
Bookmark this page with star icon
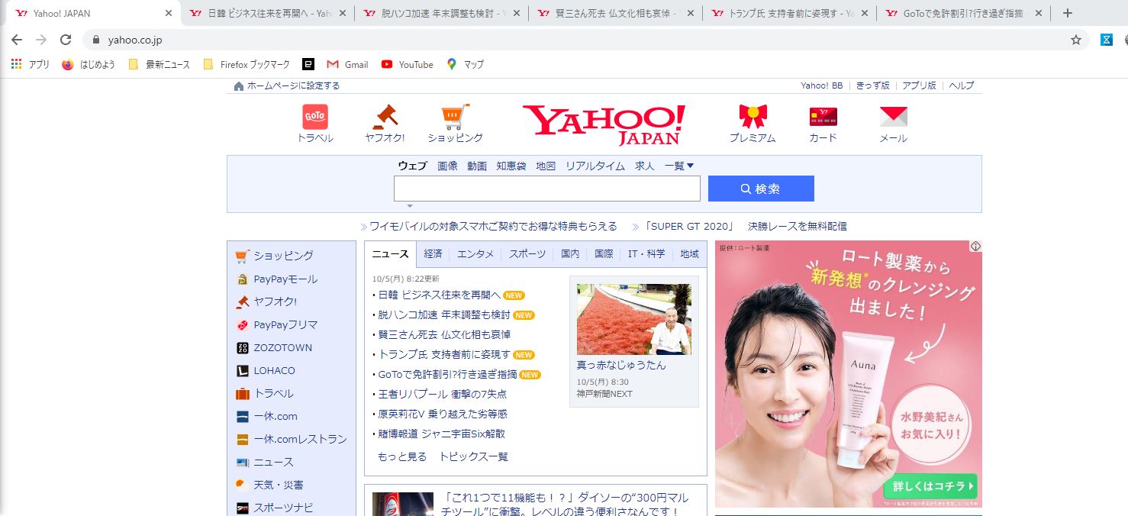[1076, 40]
